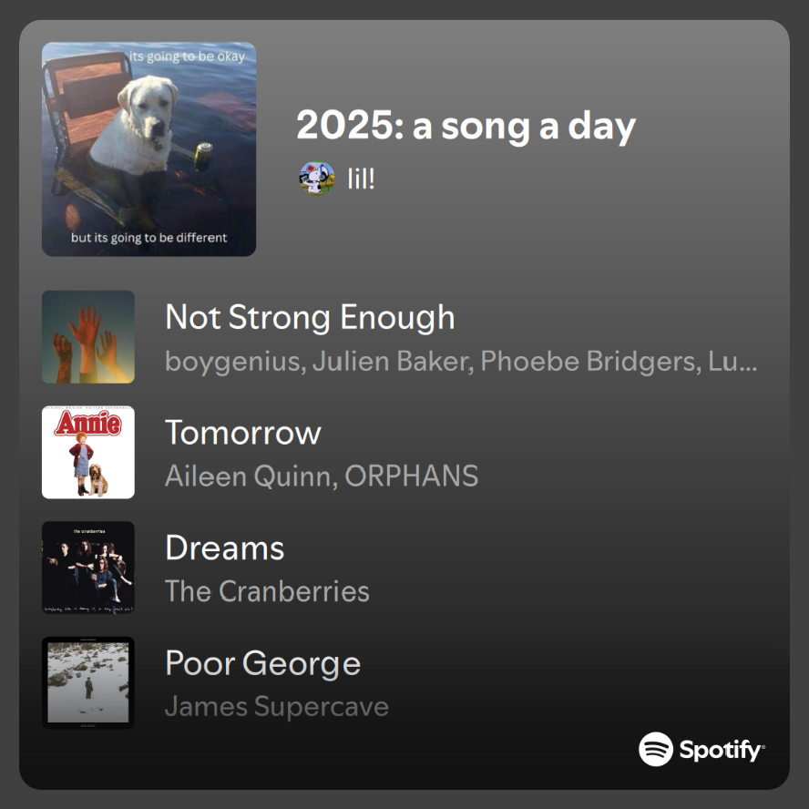Click the 'but its going to be different' caption
The width and height of the screenshot is (809, 809).
pyautogui.click(x=149, y=239)
